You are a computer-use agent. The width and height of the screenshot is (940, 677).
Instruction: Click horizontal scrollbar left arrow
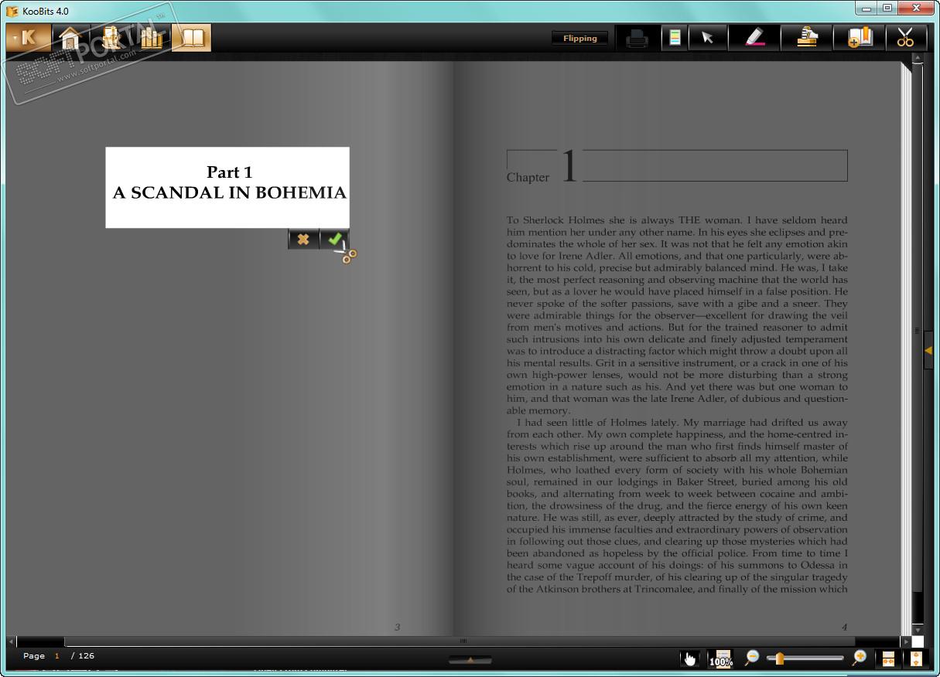pos(11,641)
